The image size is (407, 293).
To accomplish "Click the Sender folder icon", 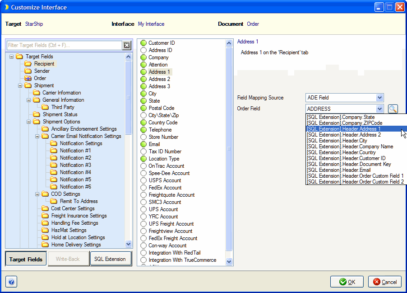I will click(28, 71).
